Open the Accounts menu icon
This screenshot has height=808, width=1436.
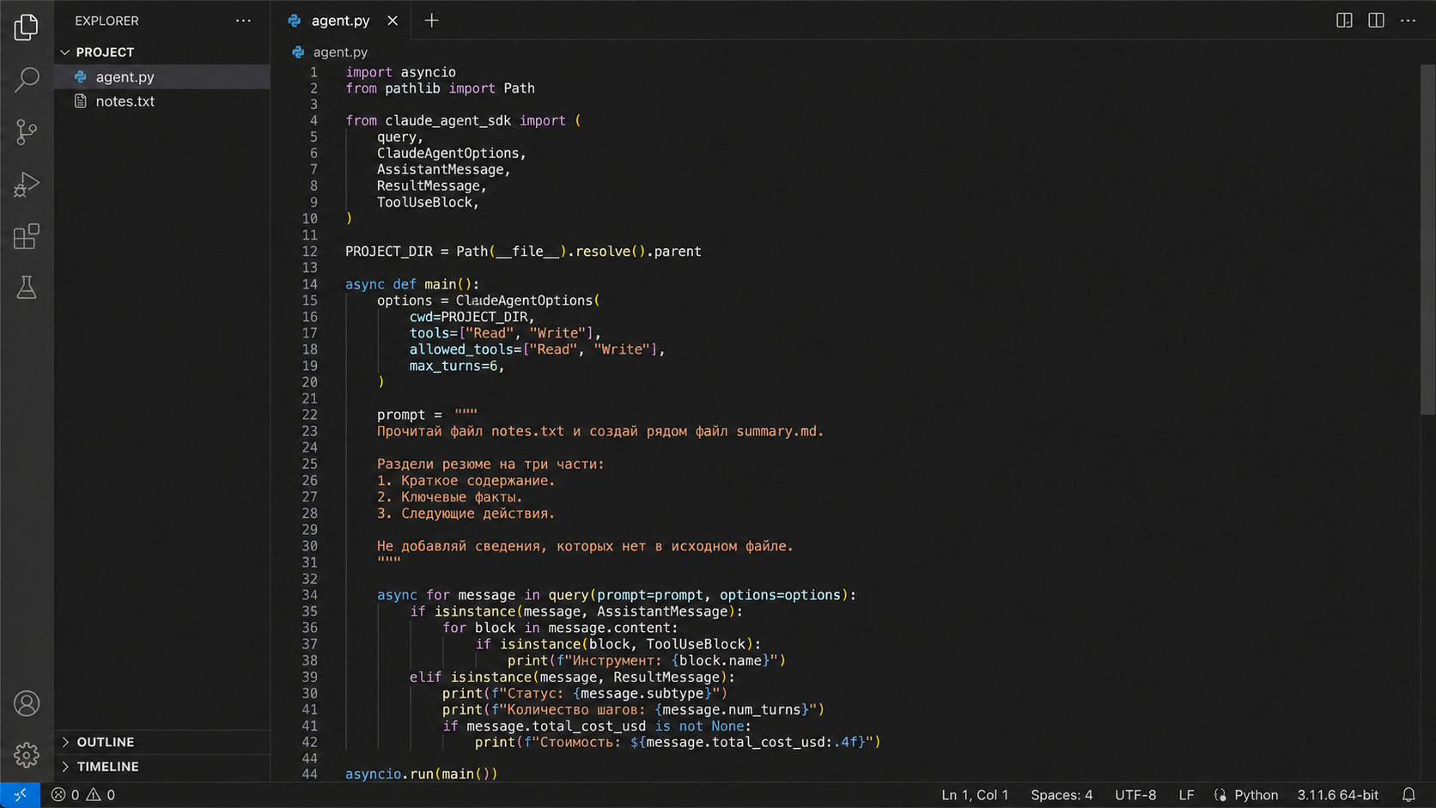point(27,703)
